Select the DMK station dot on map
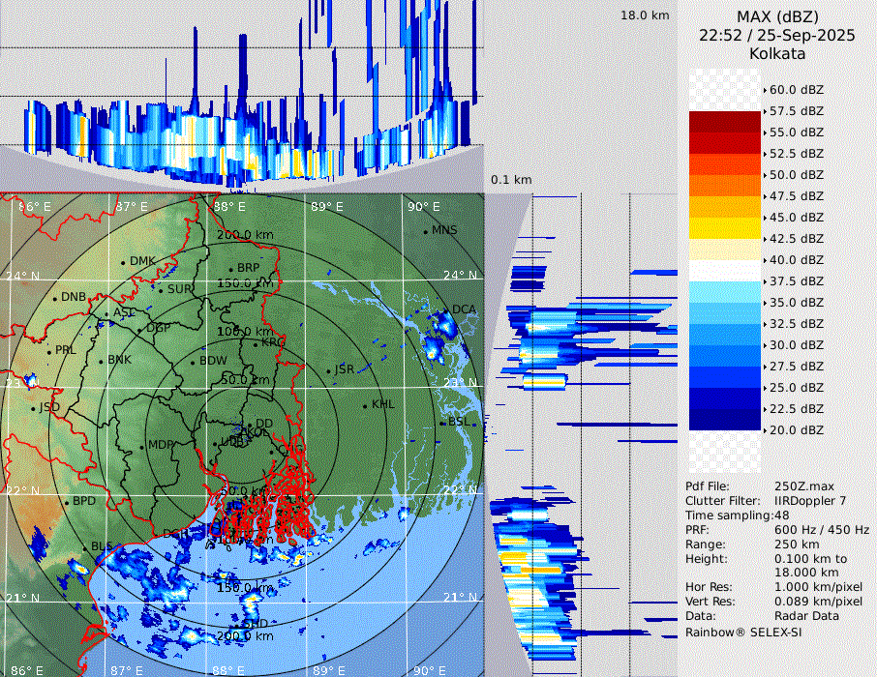Image resolution: width=877 pixels, height=677 pixels. tap(124, 262)
